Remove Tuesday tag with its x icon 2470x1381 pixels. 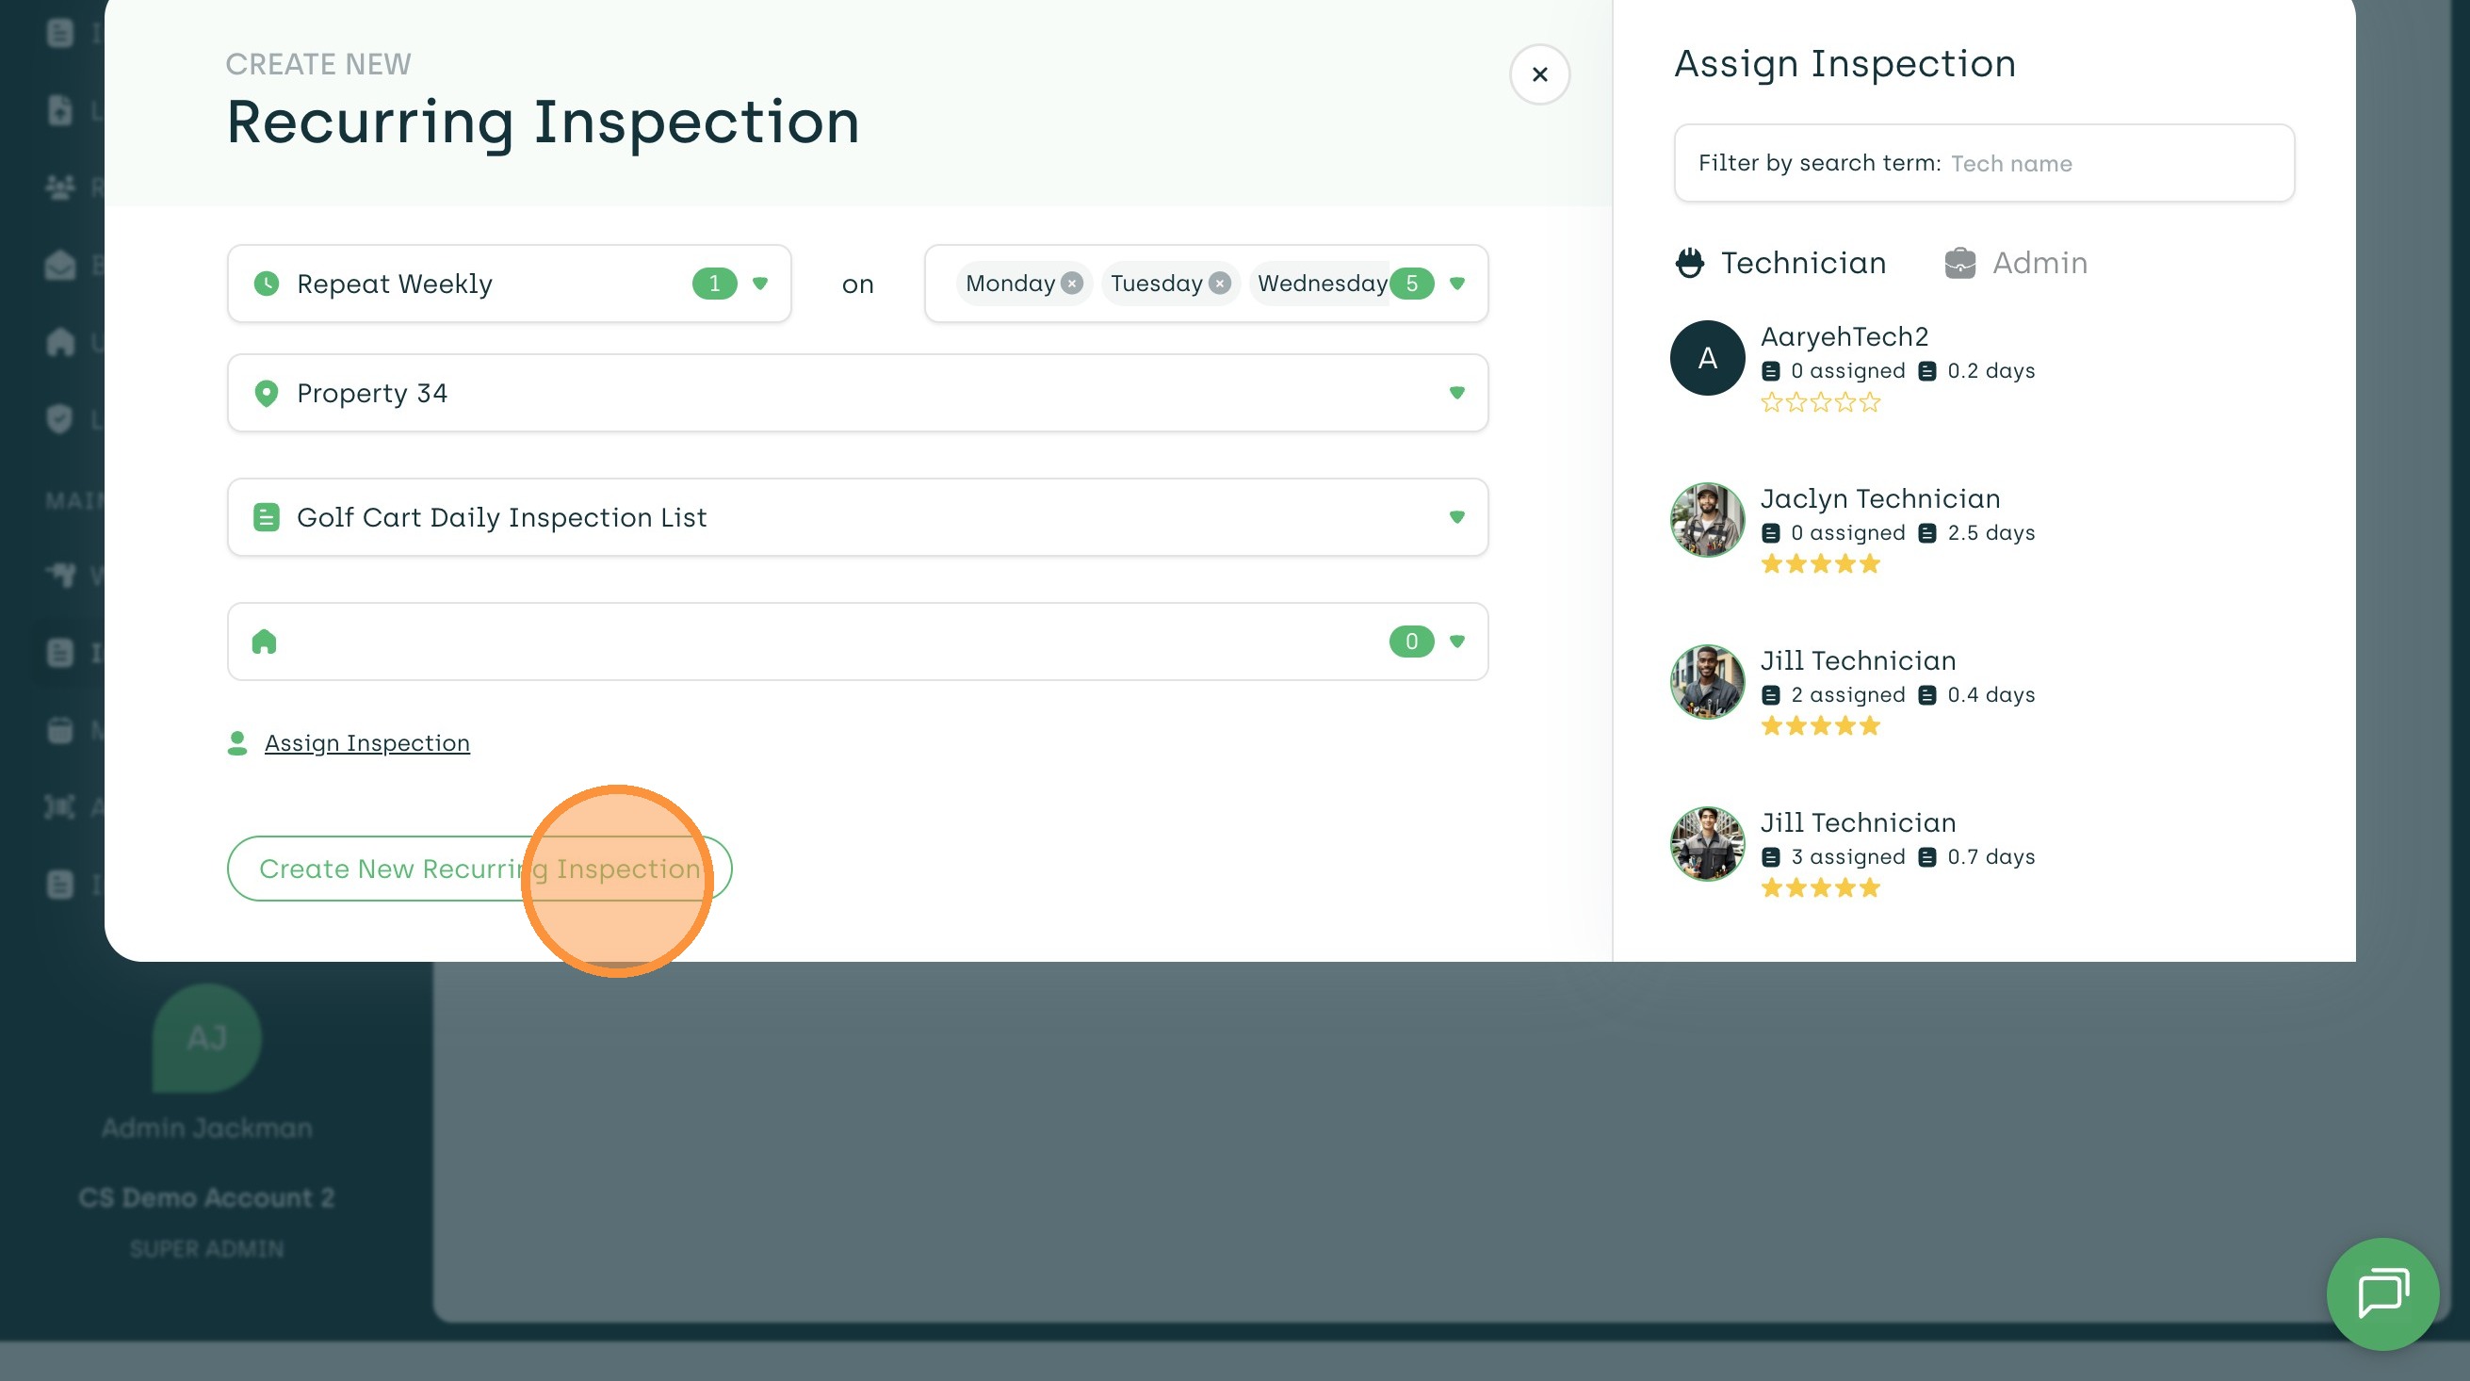tap(1220, 283)
